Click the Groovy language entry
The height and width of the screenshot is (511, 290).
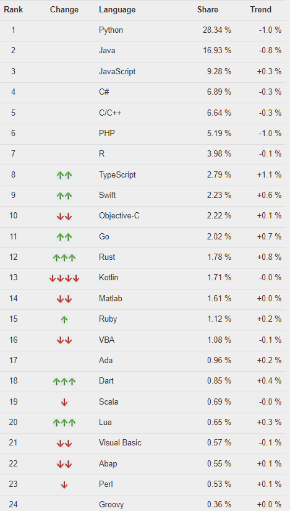(111, 505)
